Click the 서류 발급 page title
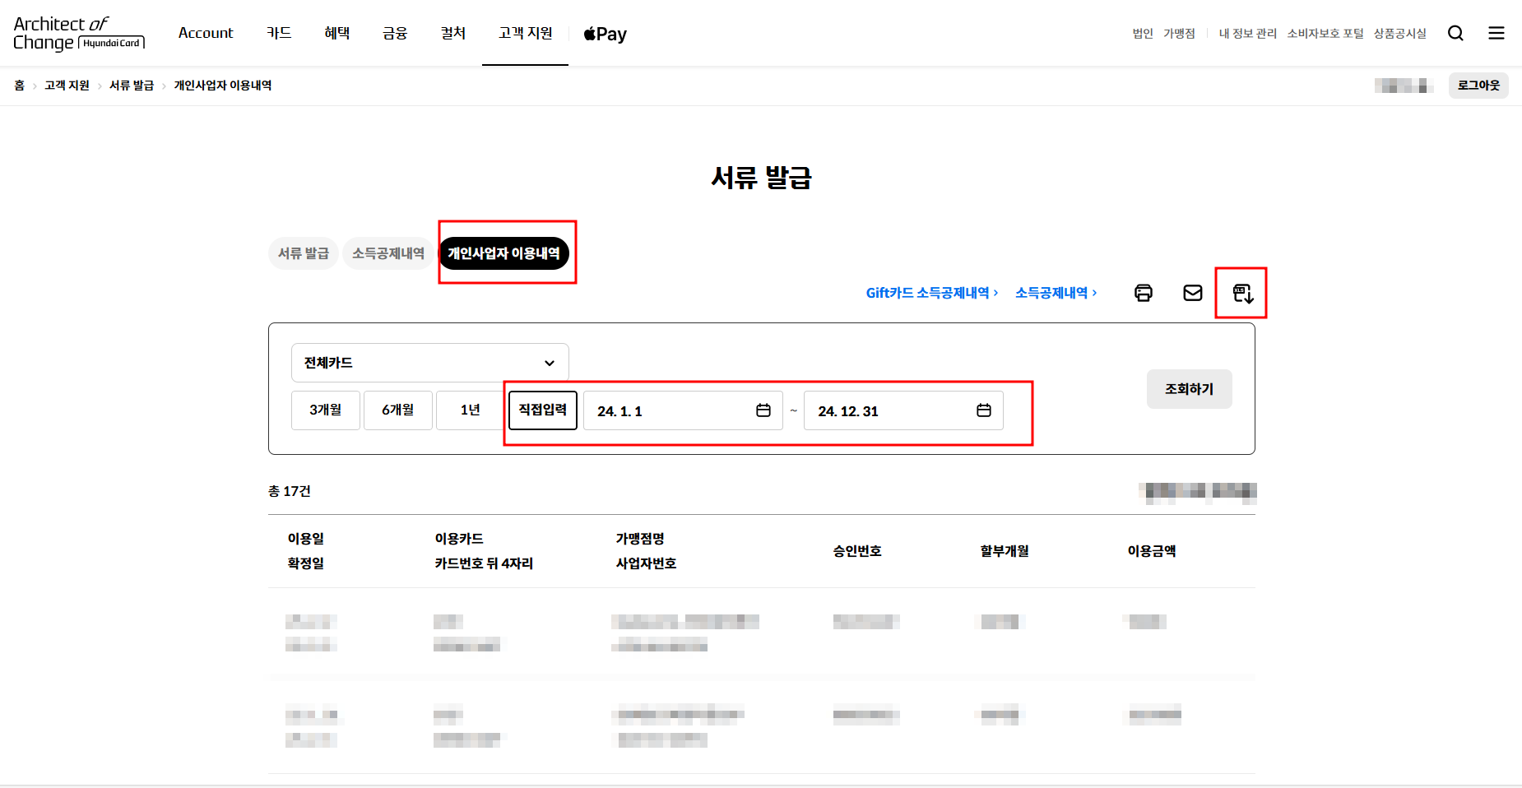 [x=762, y=178]
